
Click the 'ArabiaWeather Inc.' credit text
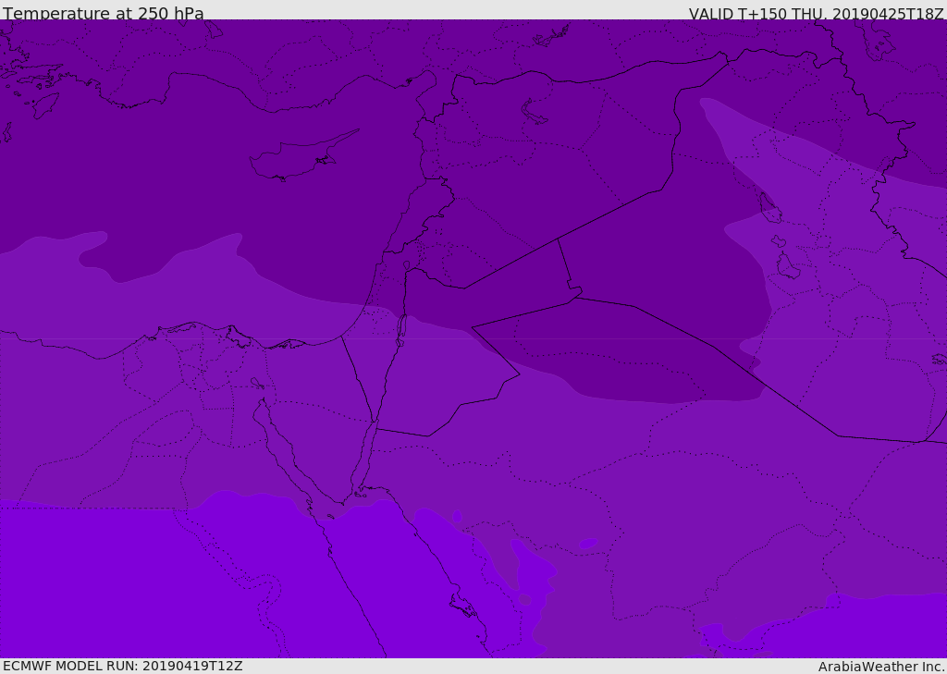click(881, 667)
